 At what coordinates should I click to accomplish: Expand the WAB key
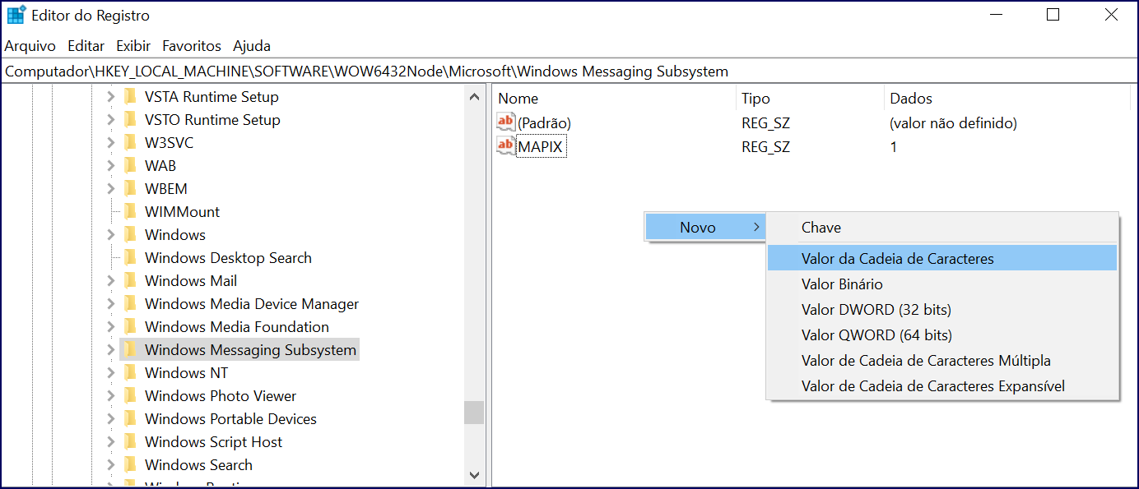point(111,166)
